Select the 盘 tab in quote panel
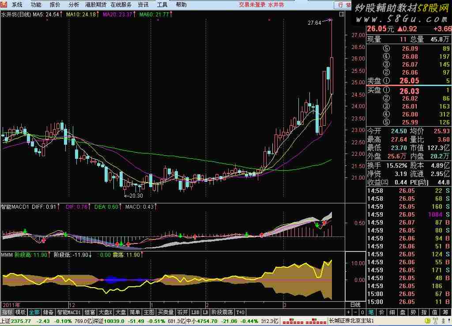 point(403,312)
